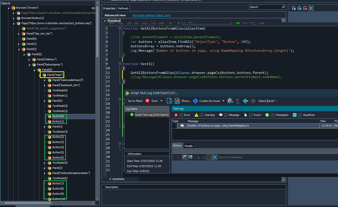Screen dimensions: 338x207
Task: Click the debugger bug icon in log toolbar
Action: tap(230, 101)
